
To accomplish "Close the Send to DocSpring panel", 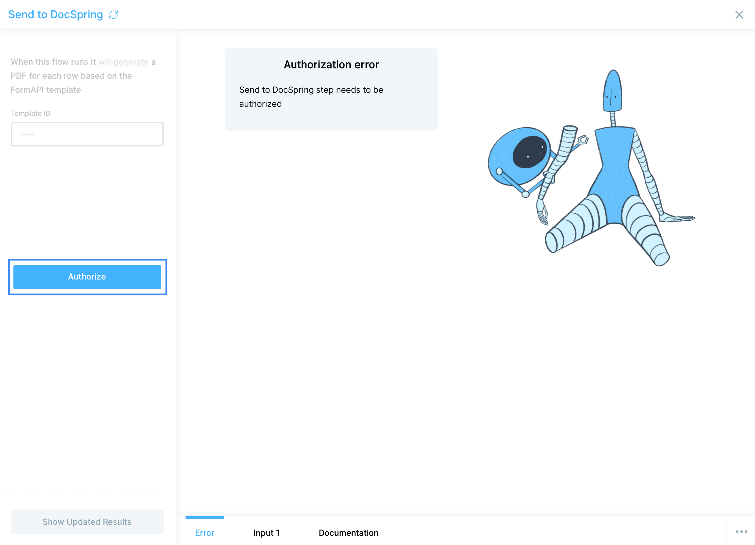I will pos(739,15).
